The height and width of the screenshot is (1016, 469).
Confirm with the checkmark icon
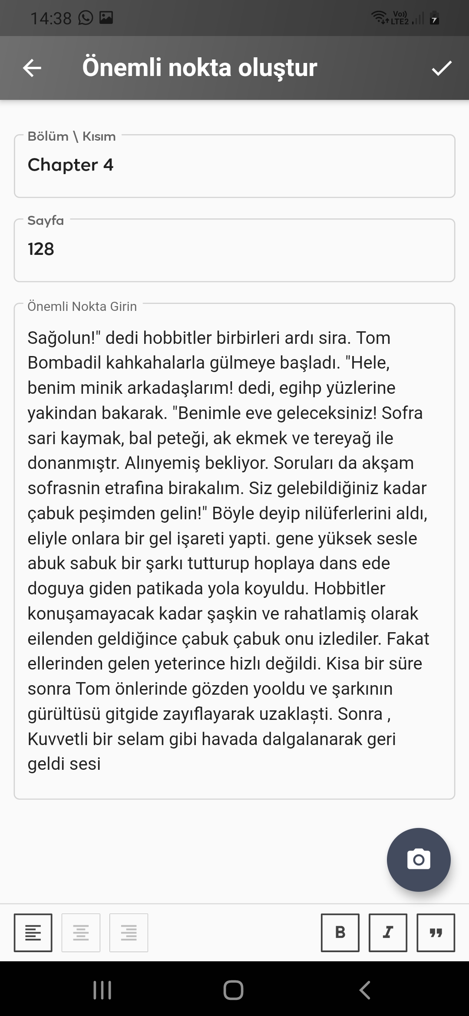442,68
